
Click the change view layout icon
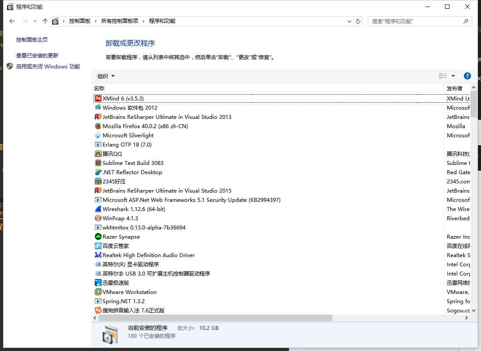443,76
